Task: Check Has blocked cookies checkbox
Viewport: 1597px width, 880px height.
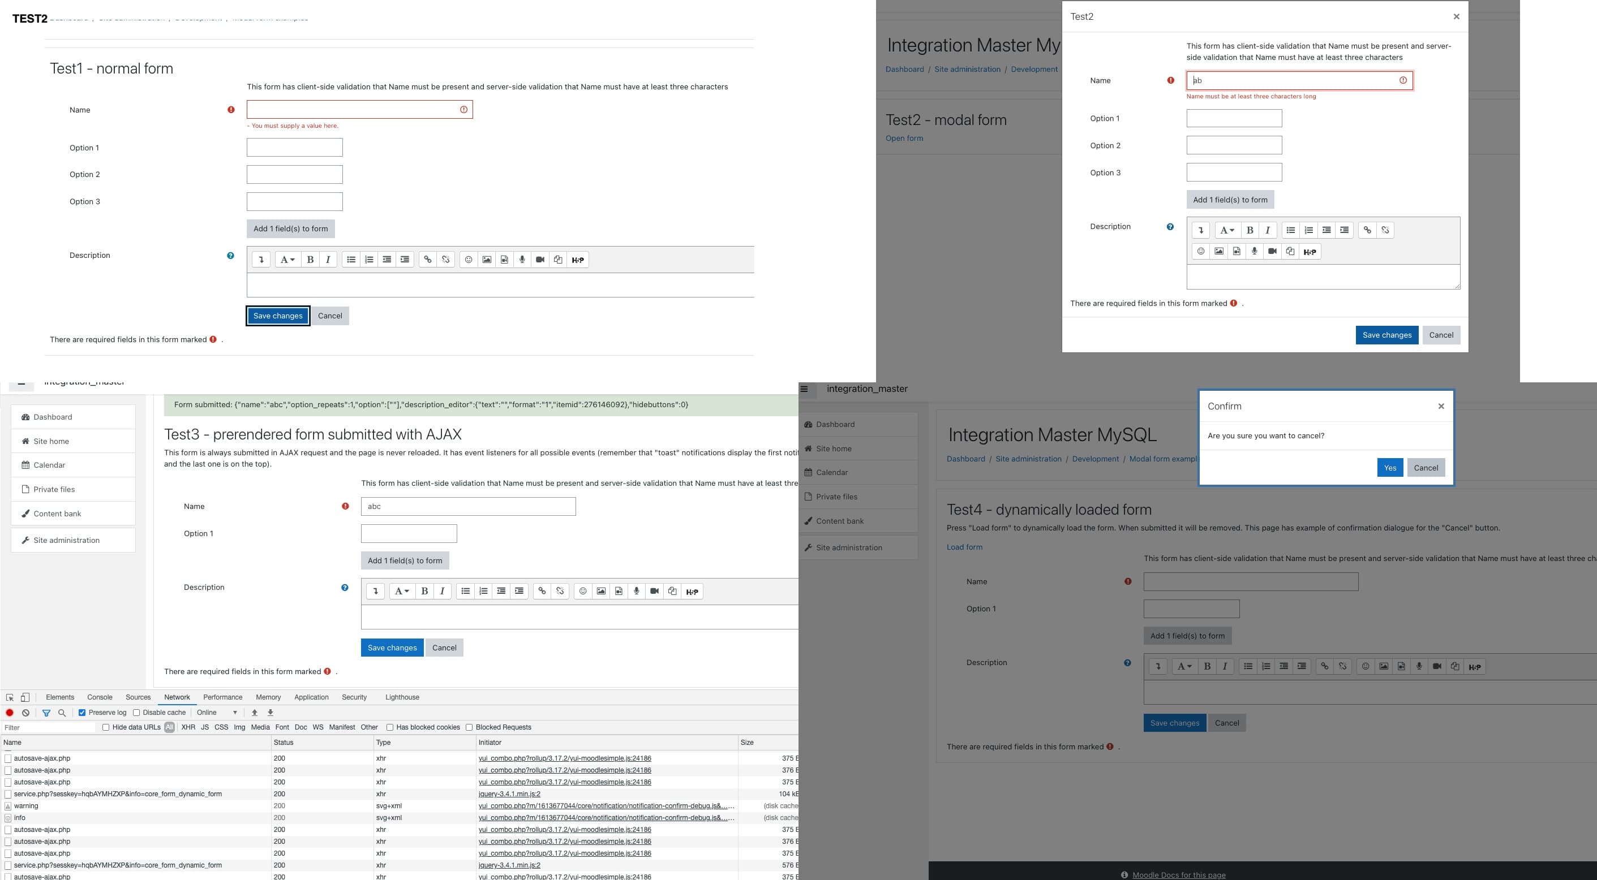Action: tap(390, 727)
